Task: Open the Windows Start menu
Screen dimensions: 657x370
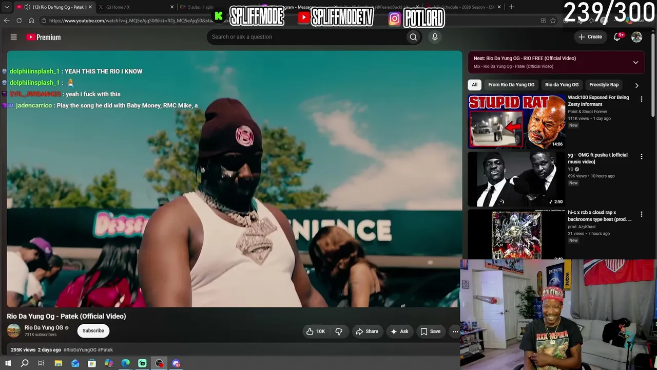Action: pos(8,363)
